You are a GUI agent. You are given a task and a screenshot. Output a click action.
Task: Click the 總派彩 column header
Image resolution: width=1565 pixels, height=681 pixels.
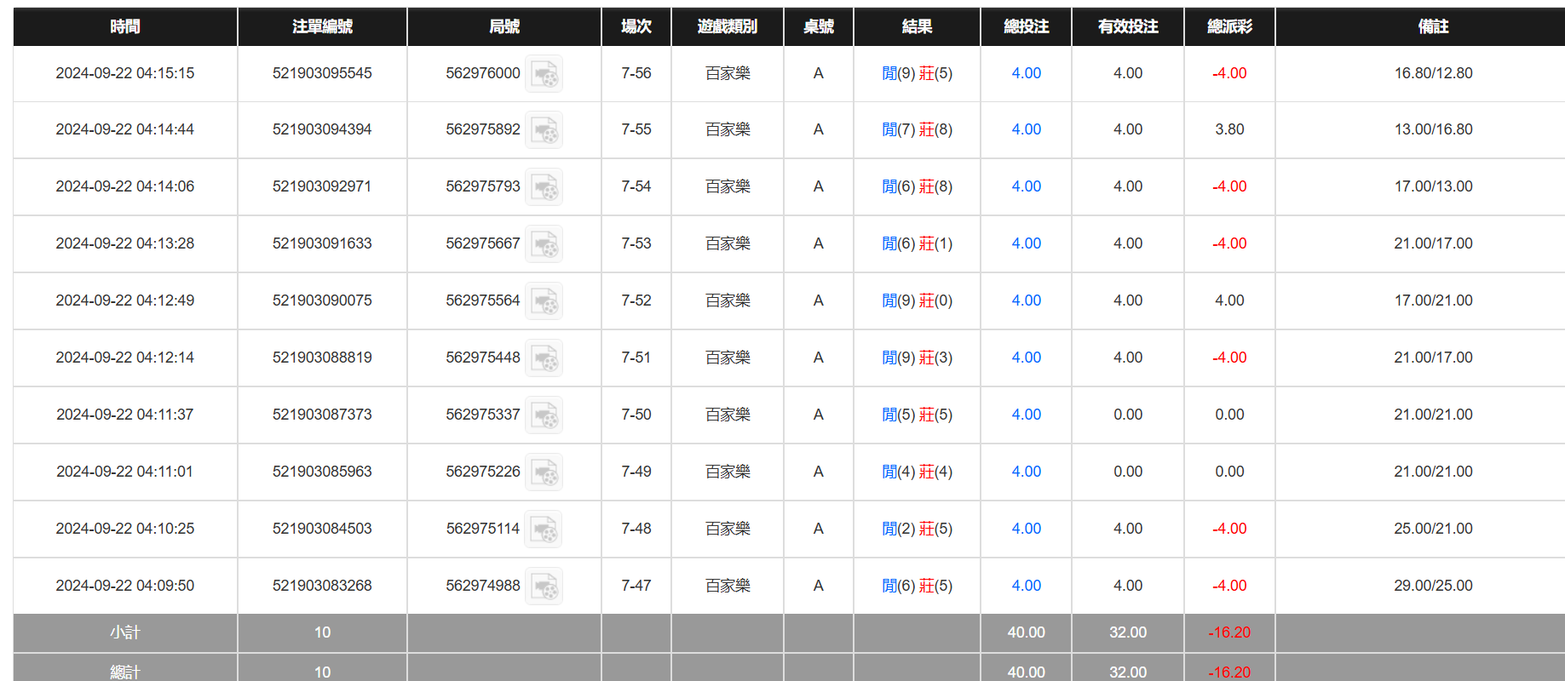coord(1229,26)
